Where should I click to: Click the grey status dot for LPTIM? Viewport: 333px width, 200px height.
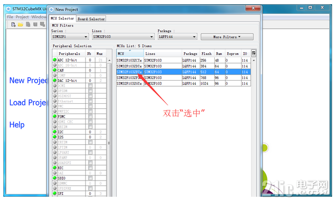click(x=54, y=147)
